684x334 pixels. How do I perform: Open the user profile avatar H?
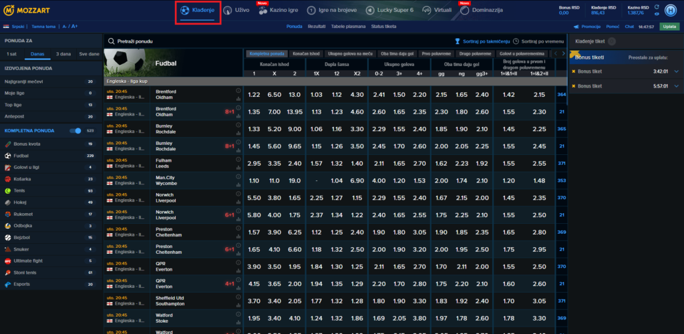[x=670, y=10]
